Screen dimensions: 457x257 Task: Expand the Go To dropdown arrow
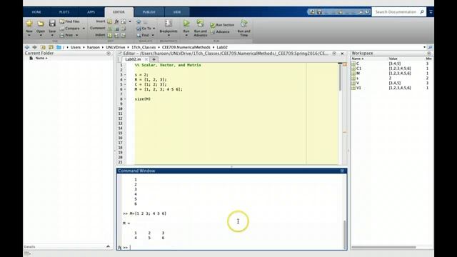click(154, 29)
